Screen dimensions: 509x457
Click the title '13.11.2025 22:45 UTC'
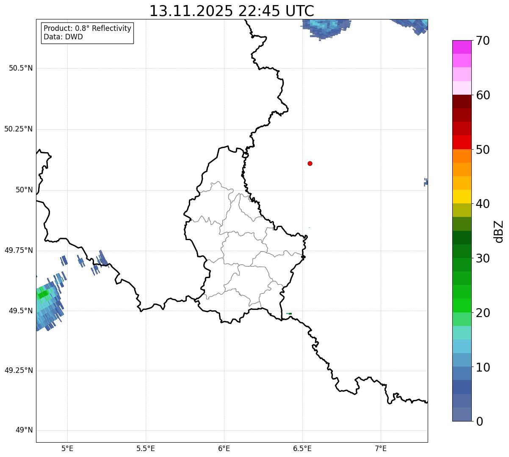click(x=232, y=11)
